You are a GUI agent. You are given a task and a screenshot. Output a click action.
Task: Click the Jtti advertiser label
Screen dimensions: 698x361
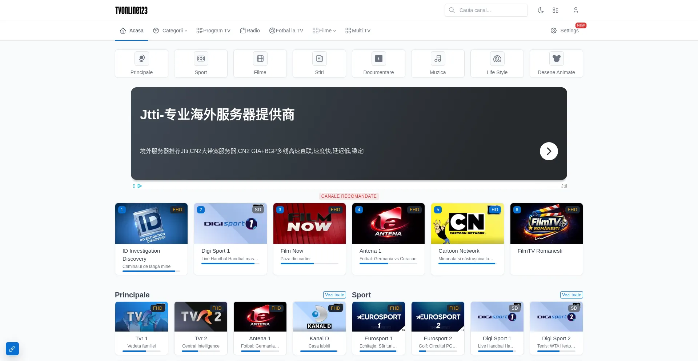point(564,186)
